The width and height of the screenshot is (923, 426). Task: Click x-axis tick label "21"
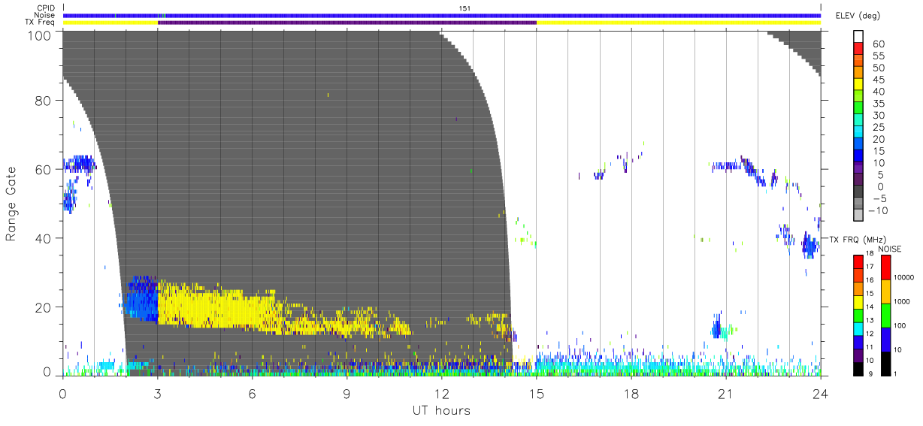point(726,393)
